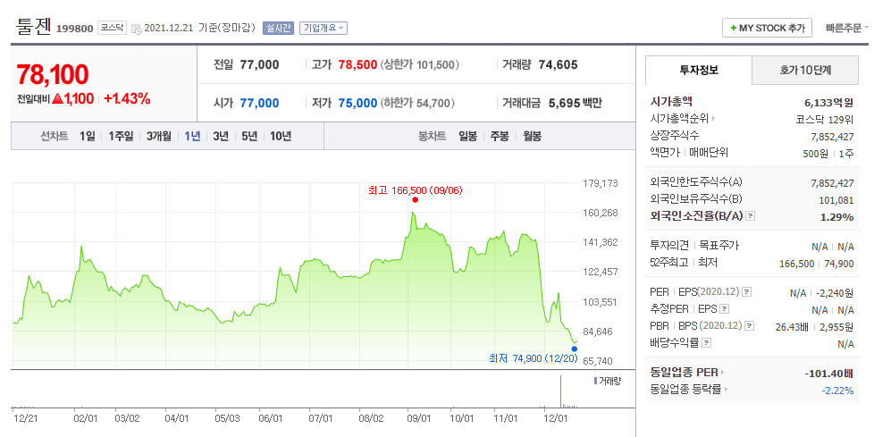The height and width of the screenshot is (437, 874).
Task: Expand the 기업개요 dropdown
Action: (x=324, y=28)
